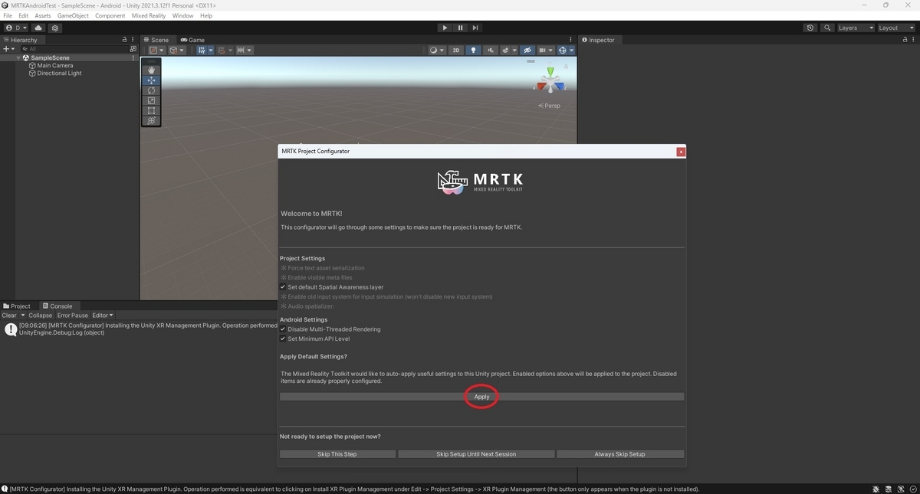920x494 pixels.
Task: Open Hierarchy search-by-type icon
Action: click(x=133, y=48)
